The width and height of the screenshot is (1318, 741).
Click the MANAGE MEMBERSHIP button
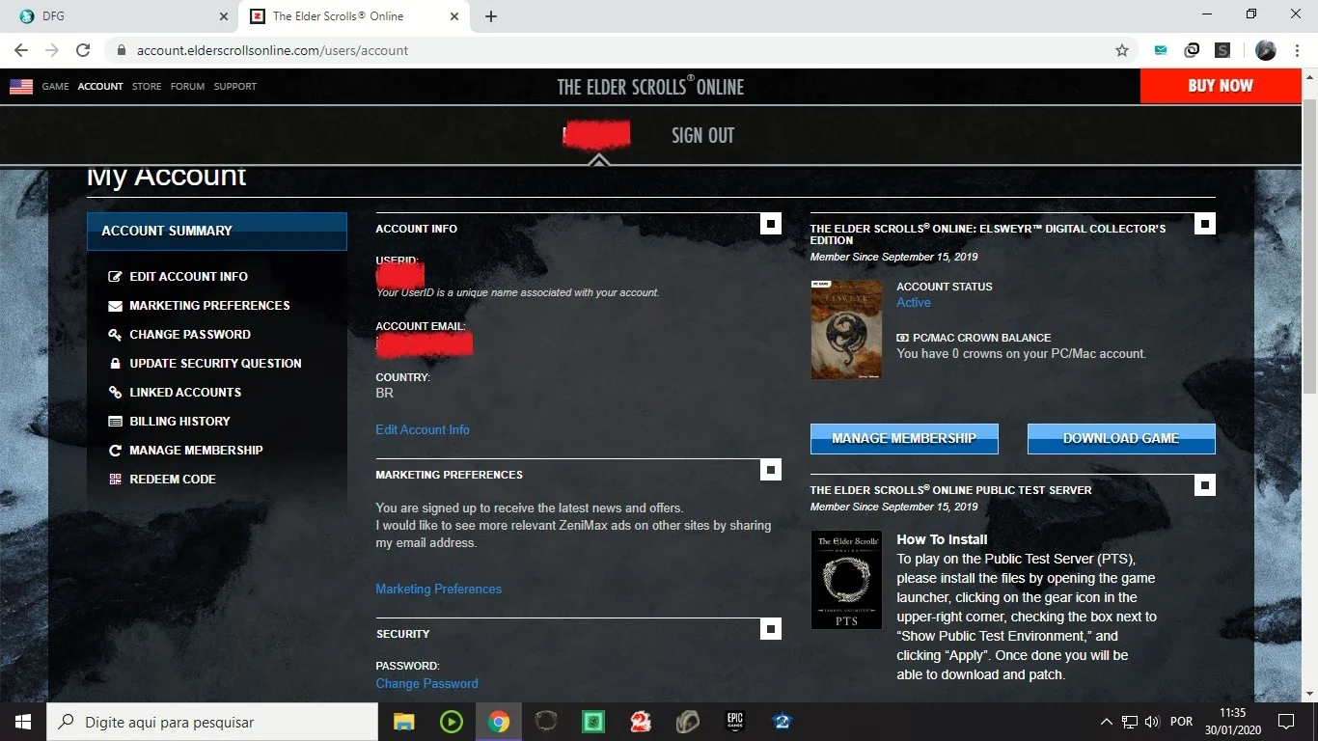pos(904,439)
